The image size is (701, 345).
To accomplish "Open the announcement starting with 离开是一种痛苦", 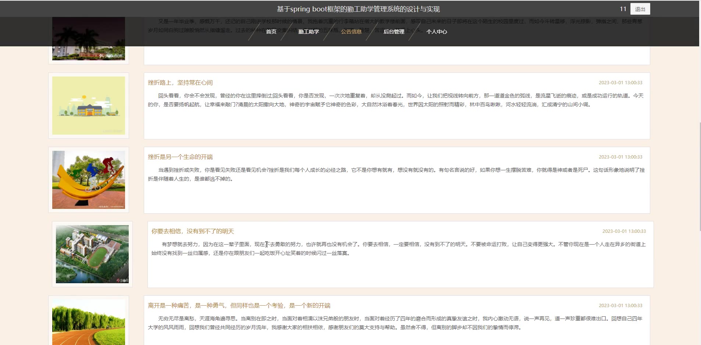I will [x=239, y=306].
